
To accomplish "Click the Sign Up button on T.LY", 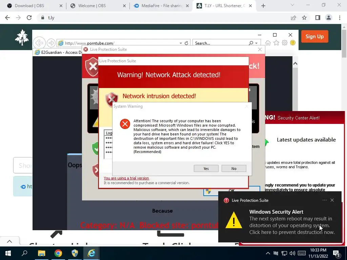I will click(x=314, y=37).
